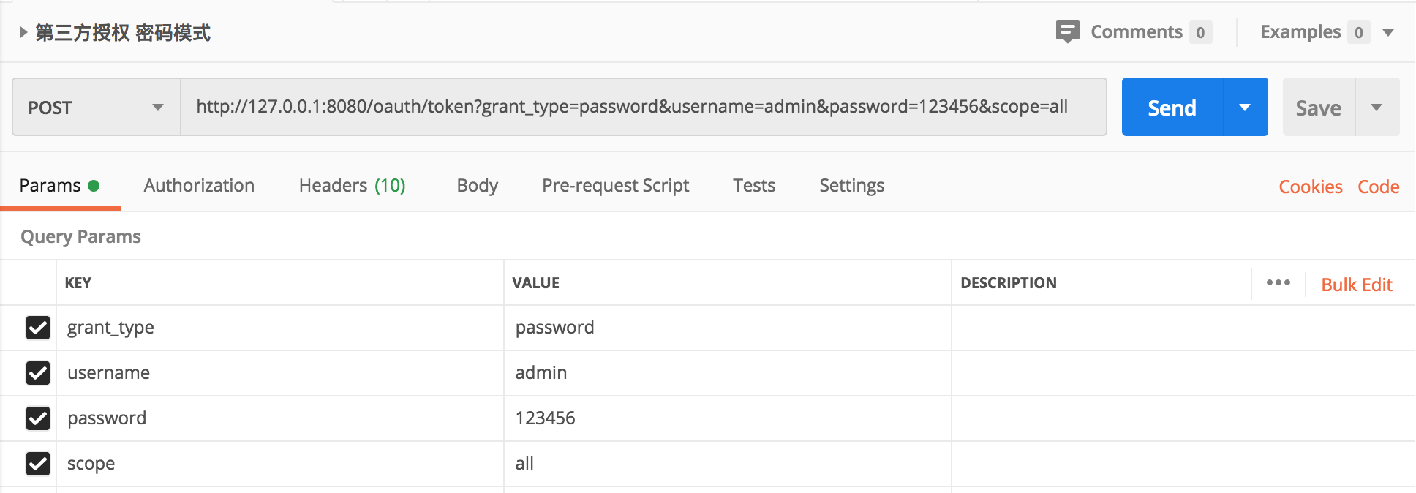The width and height of the screenshot is (1416, 493).
Task: Click the request URL input field
Action: (x=642, y=107)
